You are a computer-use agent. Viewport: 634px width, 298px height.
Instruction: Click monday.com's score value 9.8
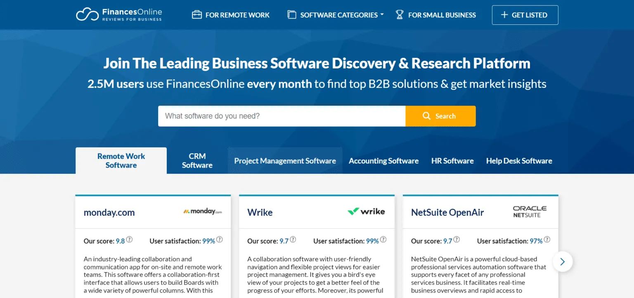(x=120, y=241)
